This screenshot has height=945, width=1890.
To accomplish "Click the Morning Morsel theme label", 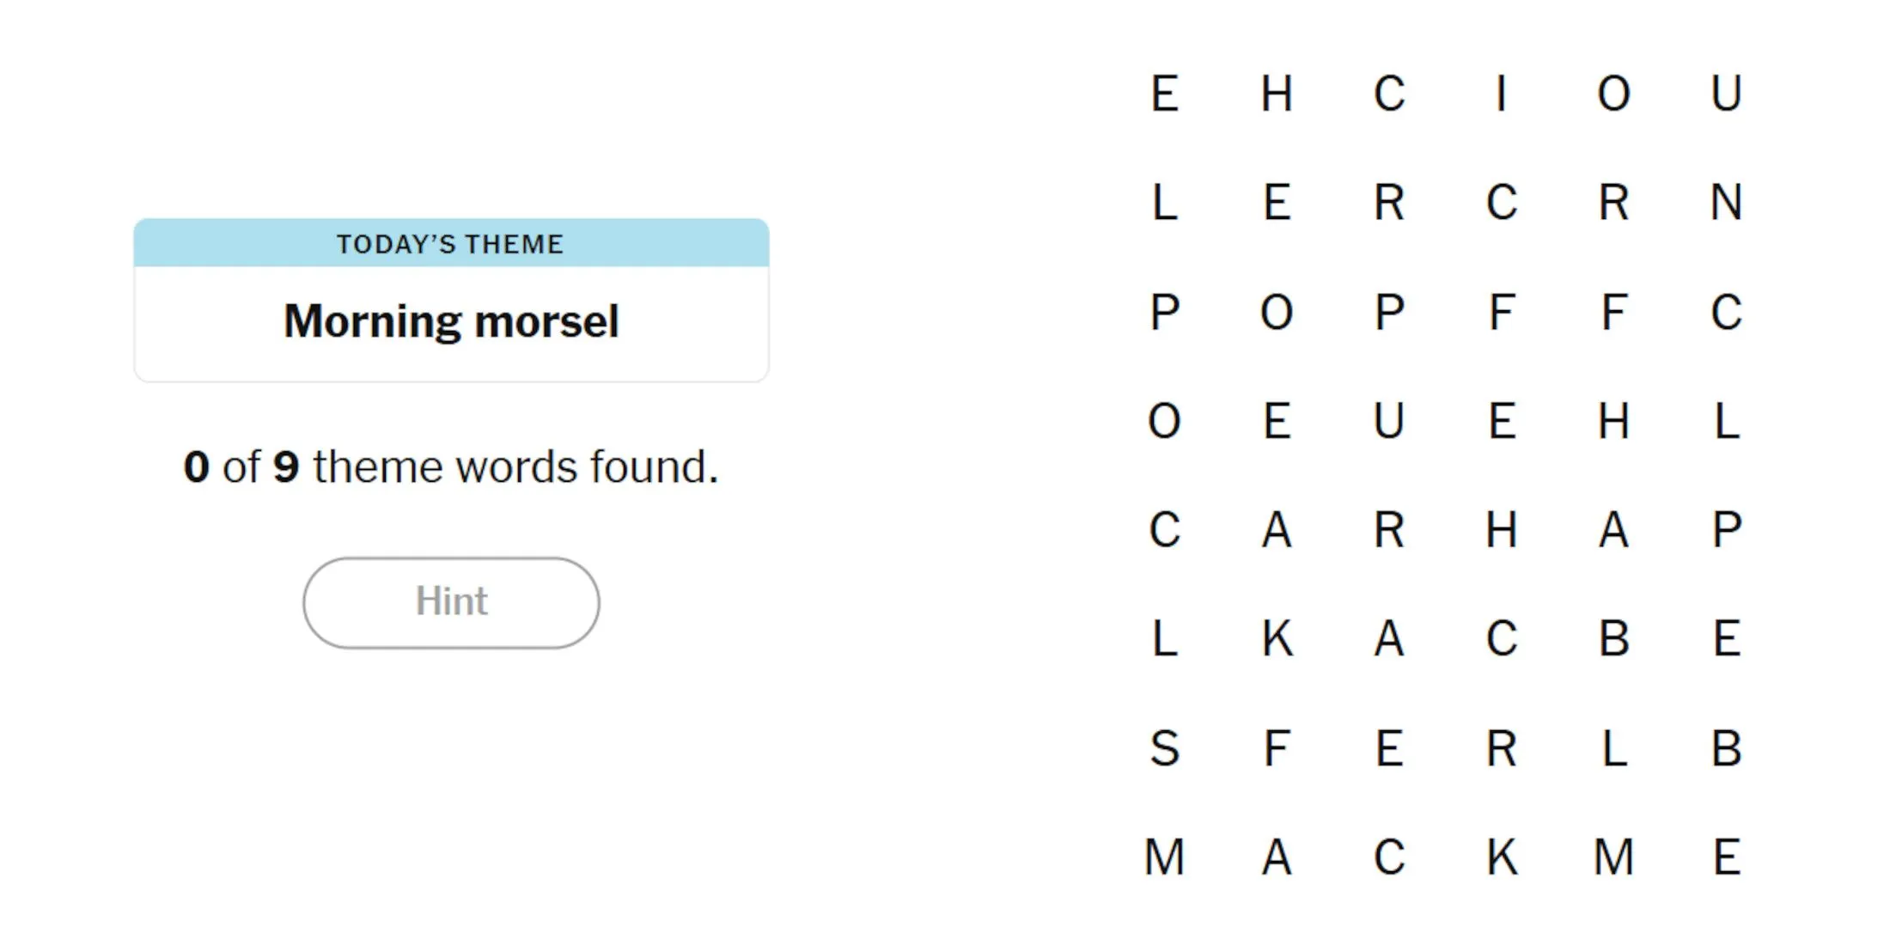I will click(x=452, y=320).
